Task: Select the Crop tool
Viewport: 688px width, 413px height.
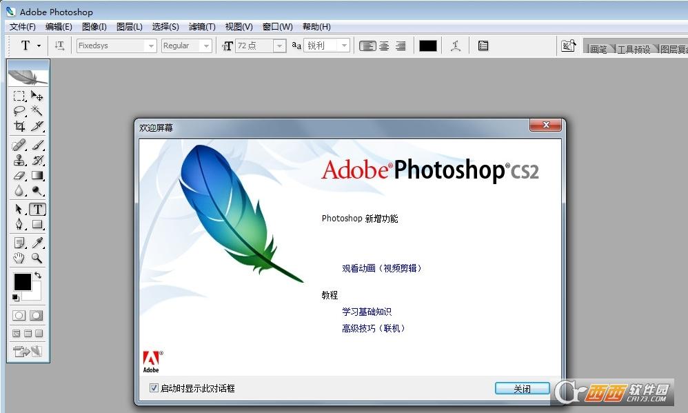Action: [19, 126]
